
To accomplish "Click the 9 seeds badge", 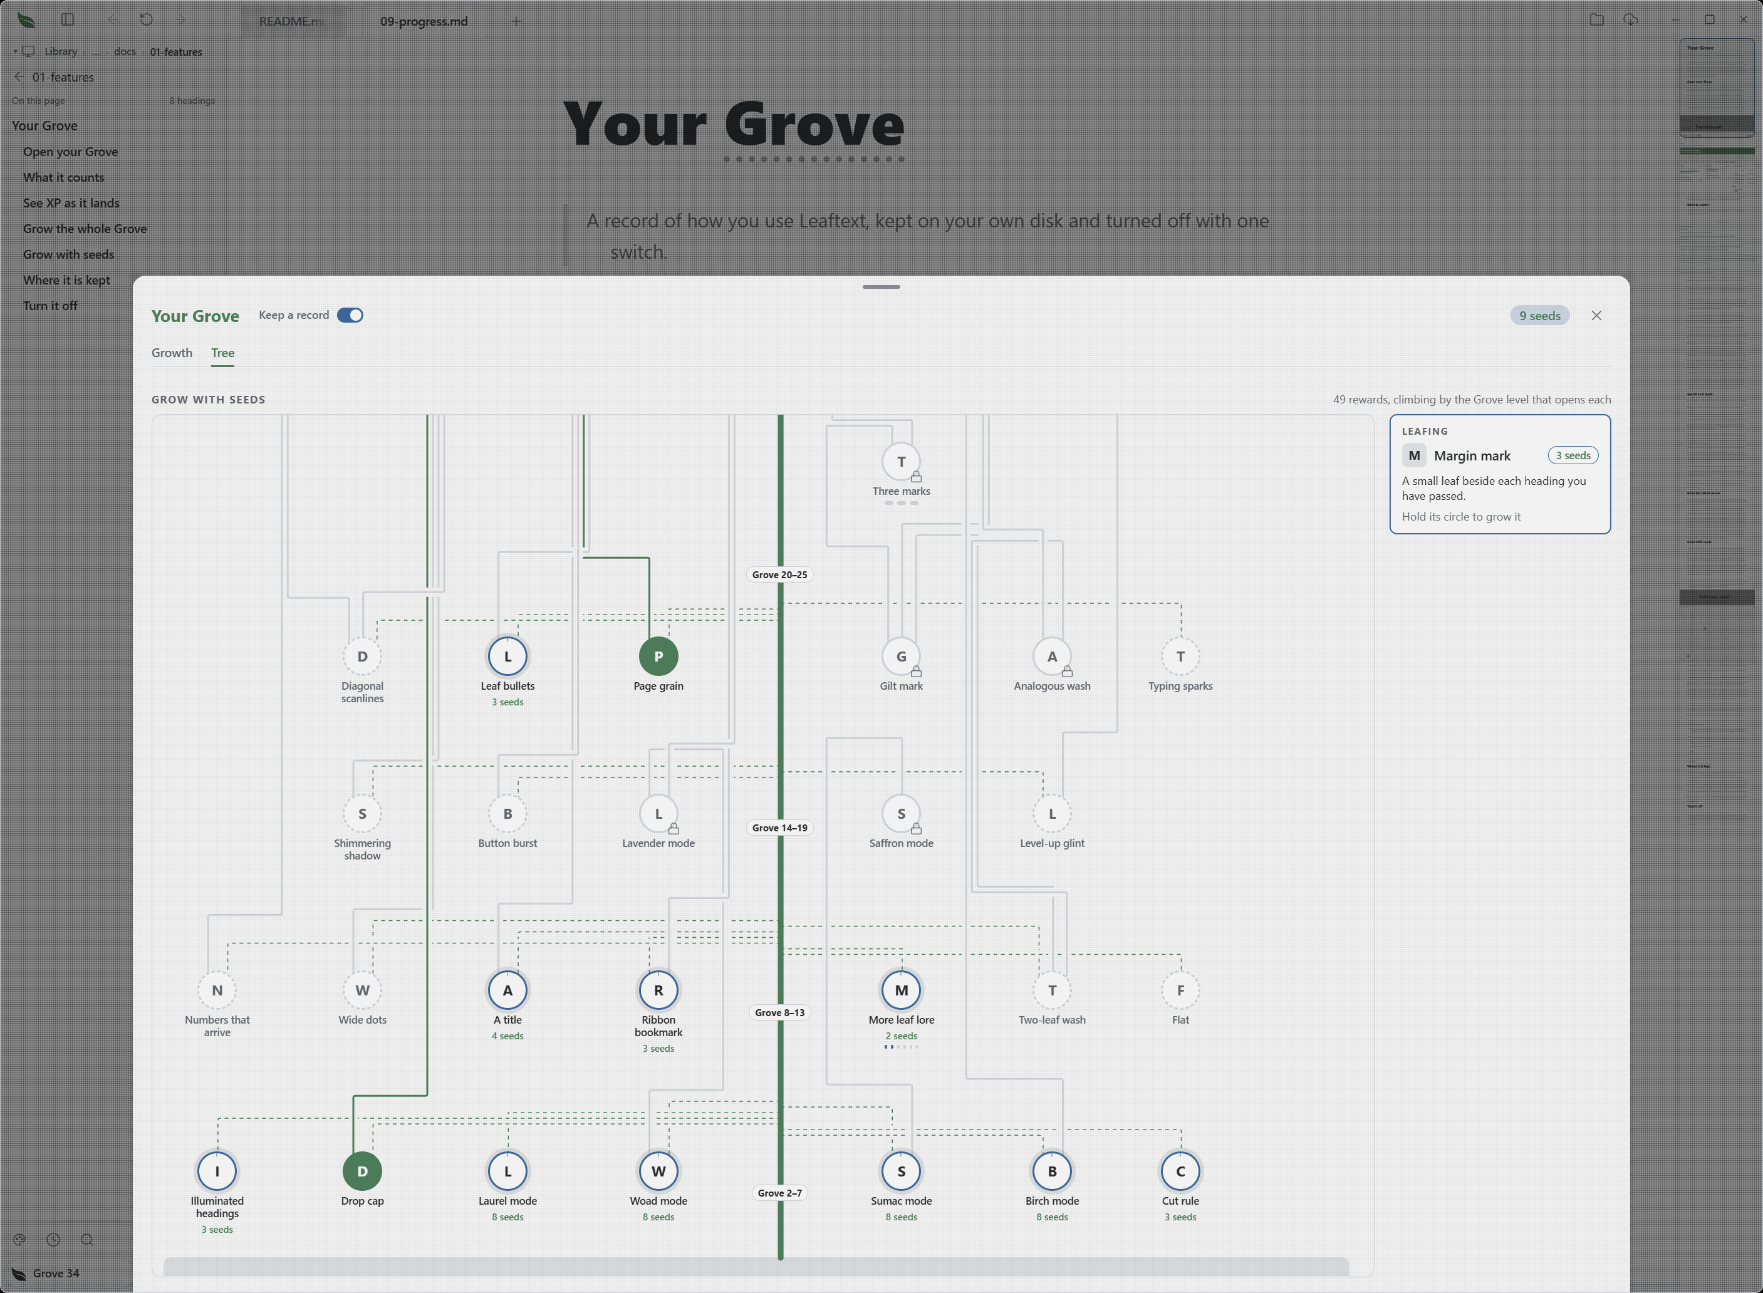I will coord(1539,316).
